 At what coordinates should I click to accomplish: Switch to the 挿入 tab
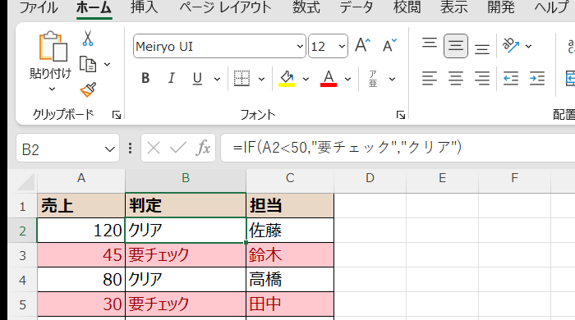pyautogui.click(x=144, y=7)
